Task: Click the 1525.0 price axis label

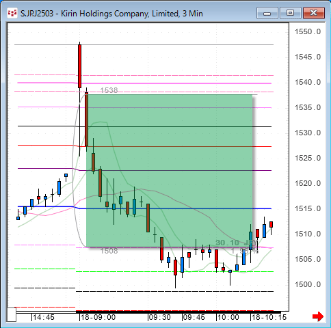Action: pos(308,158)
